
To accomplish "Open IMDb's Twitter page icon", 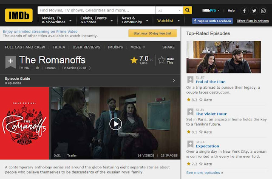I will [254, 11].
